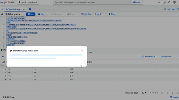Screen dimensions: 179x100
Task: Expand the More settings menu
Action: point(113,14)
